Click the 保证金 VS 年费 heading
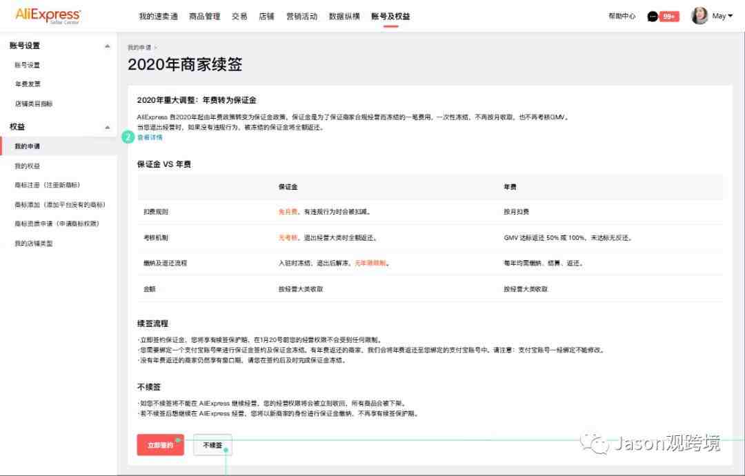The image size is (745, 476). pos(164,164)
